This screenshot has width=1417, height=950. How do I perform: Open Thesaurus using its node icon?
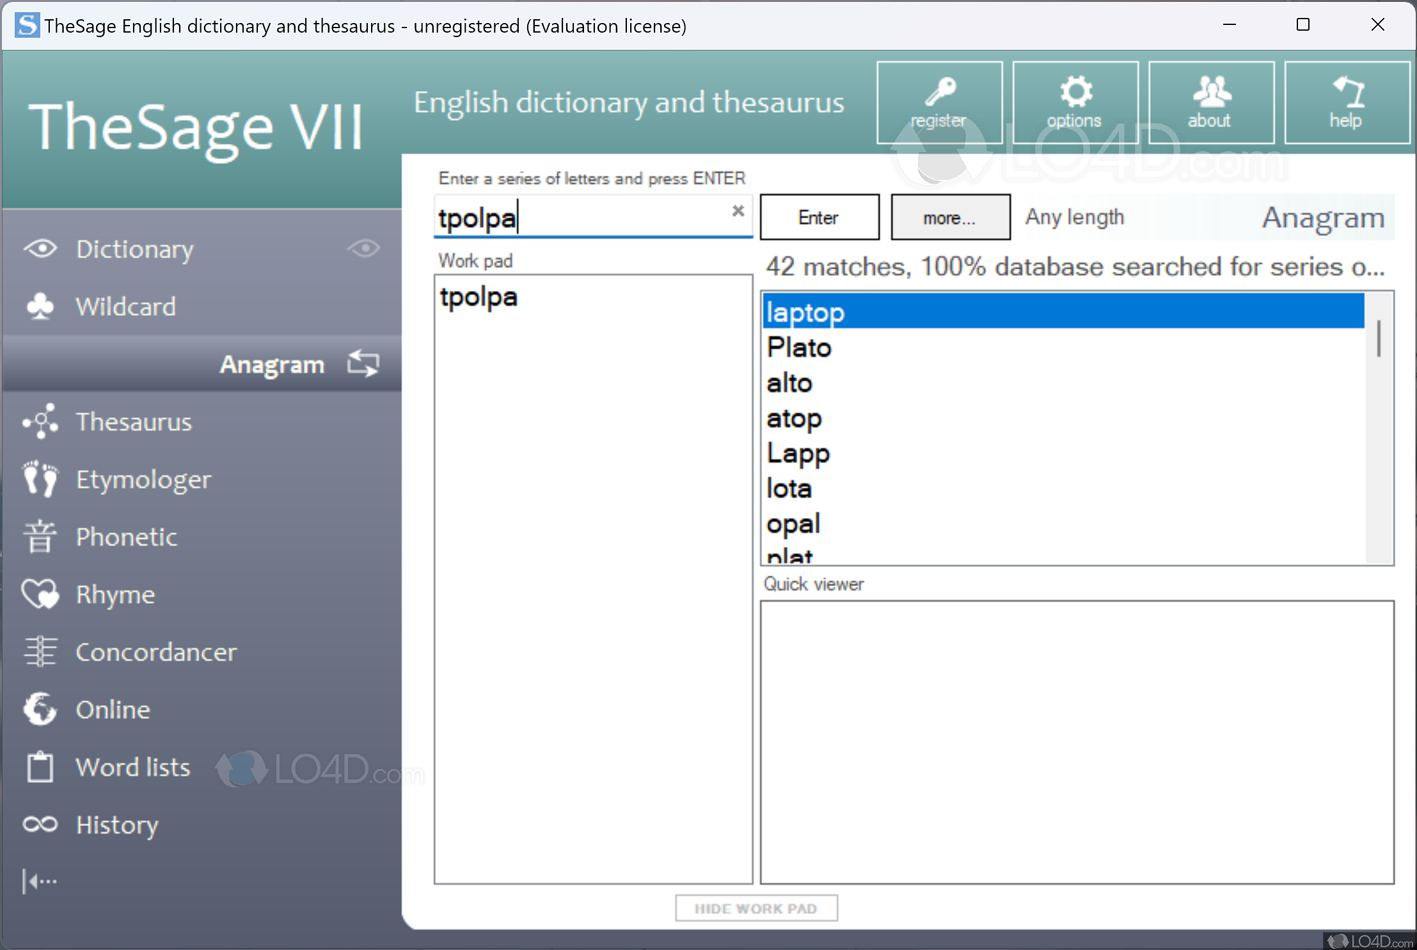pyautogui.click(x=40, y=422)
